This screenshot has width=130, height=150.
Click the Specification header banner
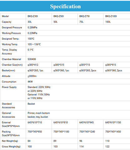point(65,6)
